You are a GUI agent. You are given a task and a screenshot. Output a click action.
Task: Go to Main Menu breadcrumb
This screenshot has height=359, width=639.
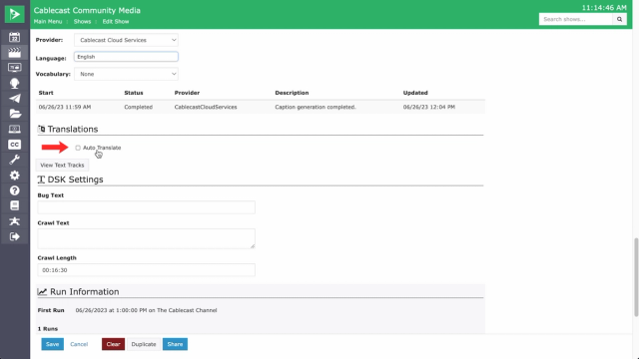pos(48,22)
